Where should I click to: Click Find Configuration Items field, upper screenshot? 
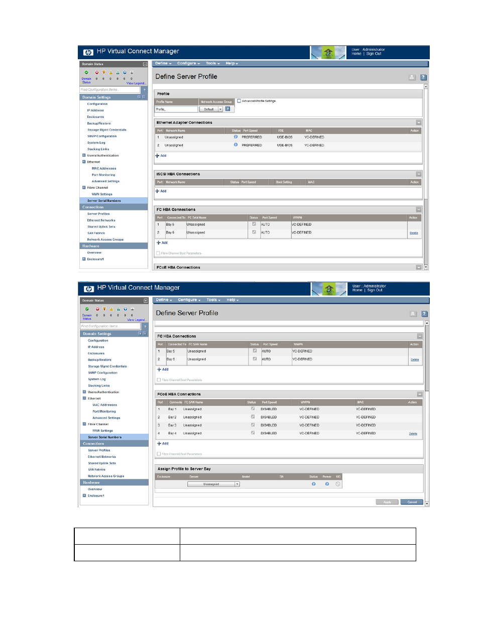110,90
